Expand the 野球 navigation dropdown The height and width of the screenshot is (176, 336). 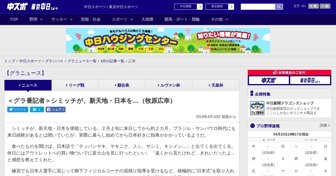pyautogui.click(x=36, y=19)
